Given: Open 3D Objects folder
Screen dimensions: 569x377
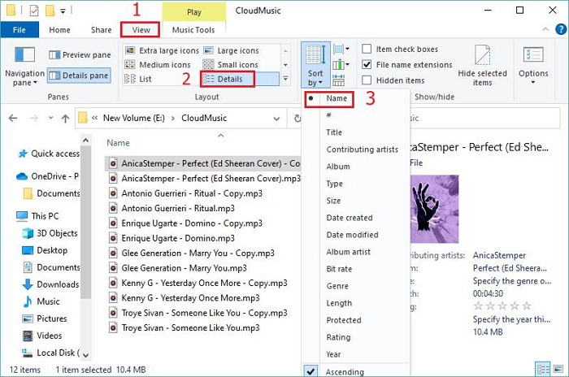Looking at the screenshot, I should (x=50, y=233).
